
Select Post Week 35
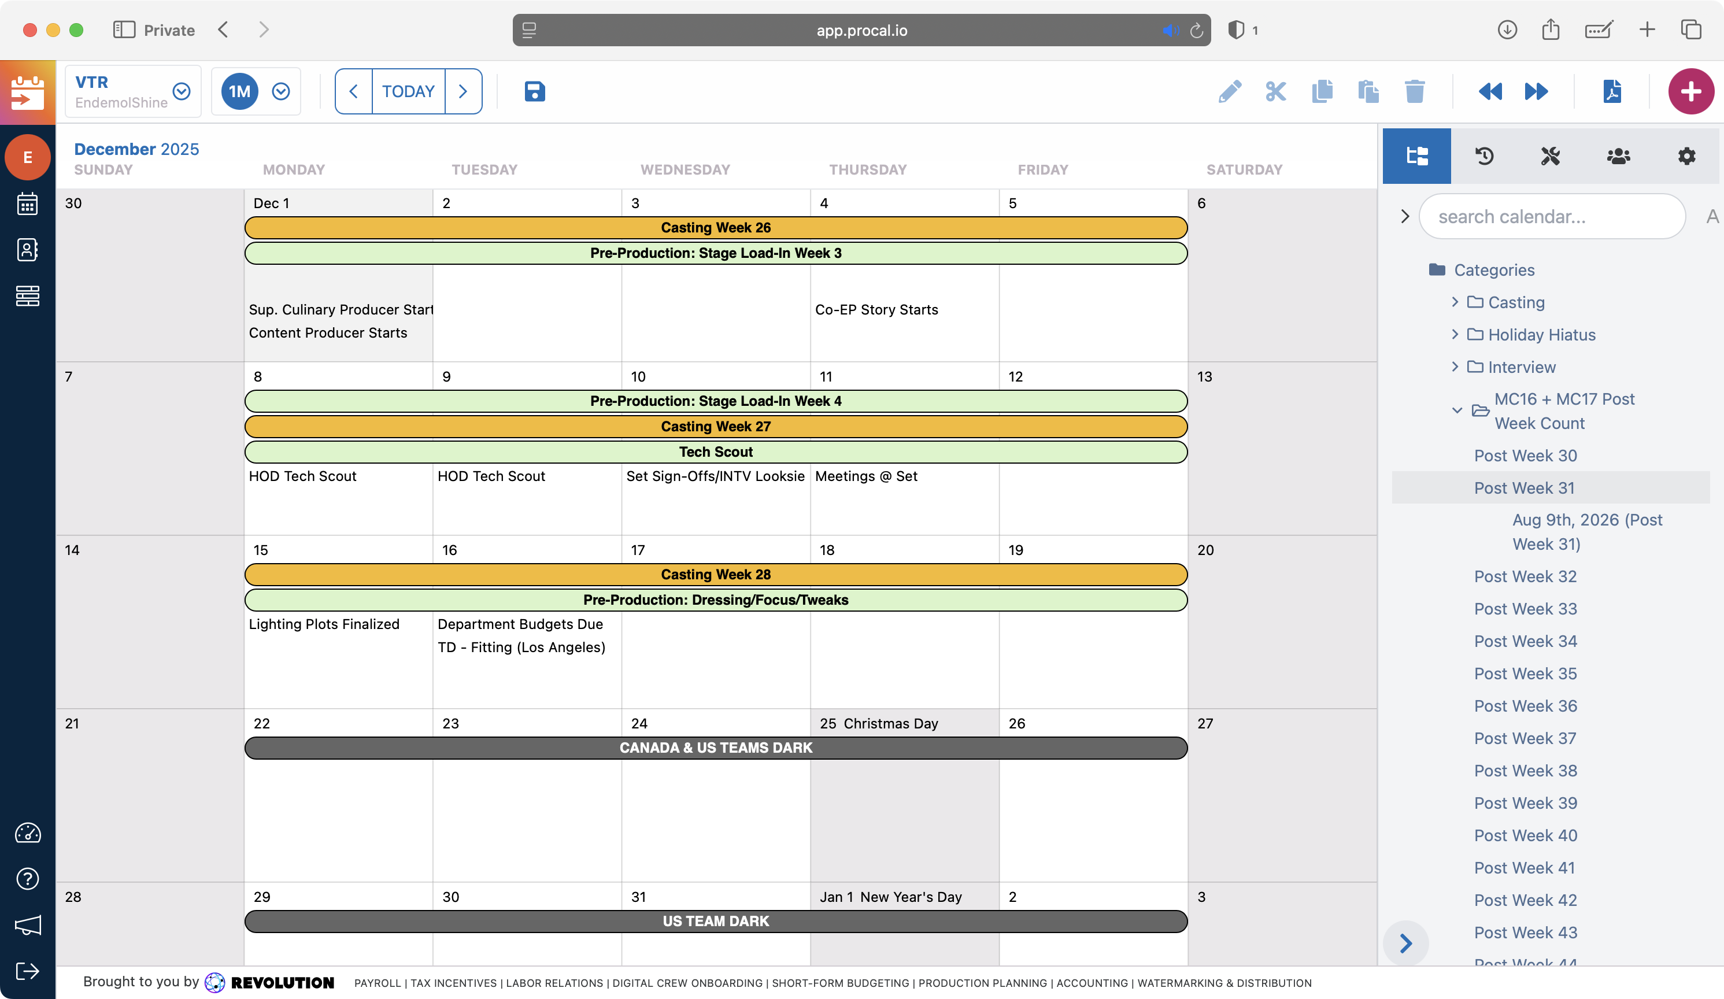pyautogui.click(x=1526, y=674)
